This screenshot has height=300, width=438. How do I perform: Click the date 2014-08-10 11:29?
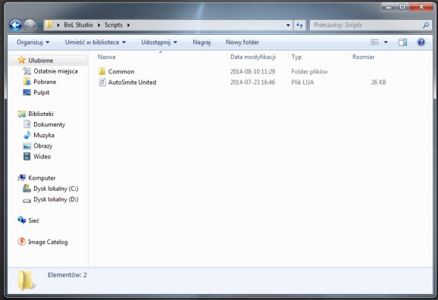[252, 71]
